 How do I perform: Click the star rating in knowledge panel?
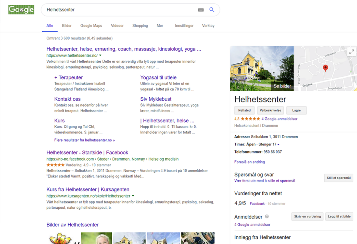click(x=250, y=119)
